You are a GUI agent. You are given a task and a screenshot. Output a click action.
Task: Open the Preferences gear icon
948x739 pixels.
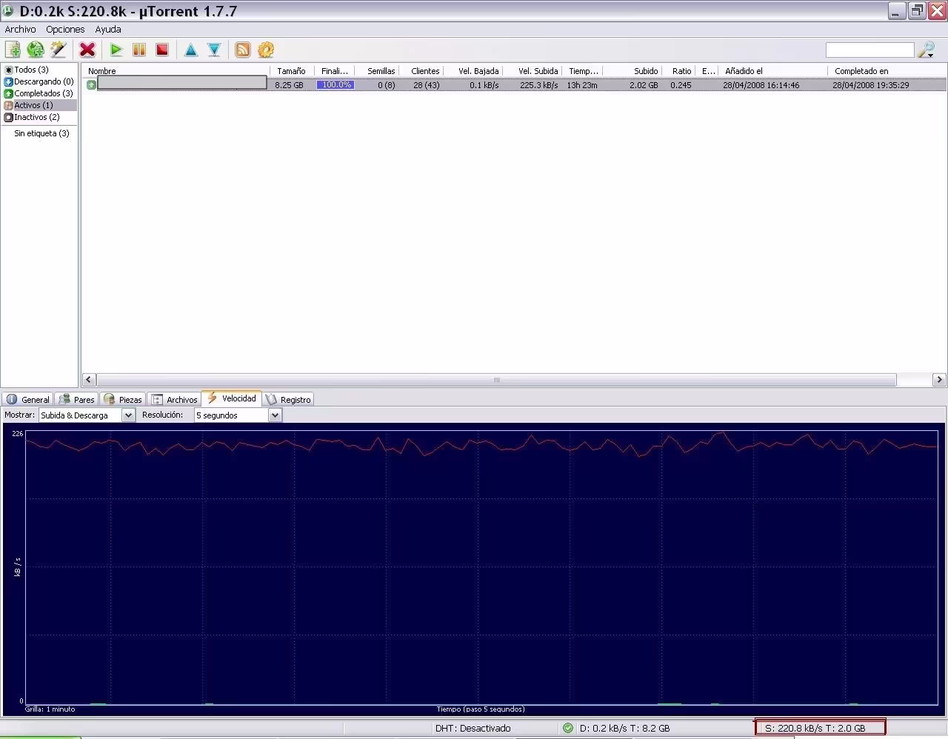point(266,50)
